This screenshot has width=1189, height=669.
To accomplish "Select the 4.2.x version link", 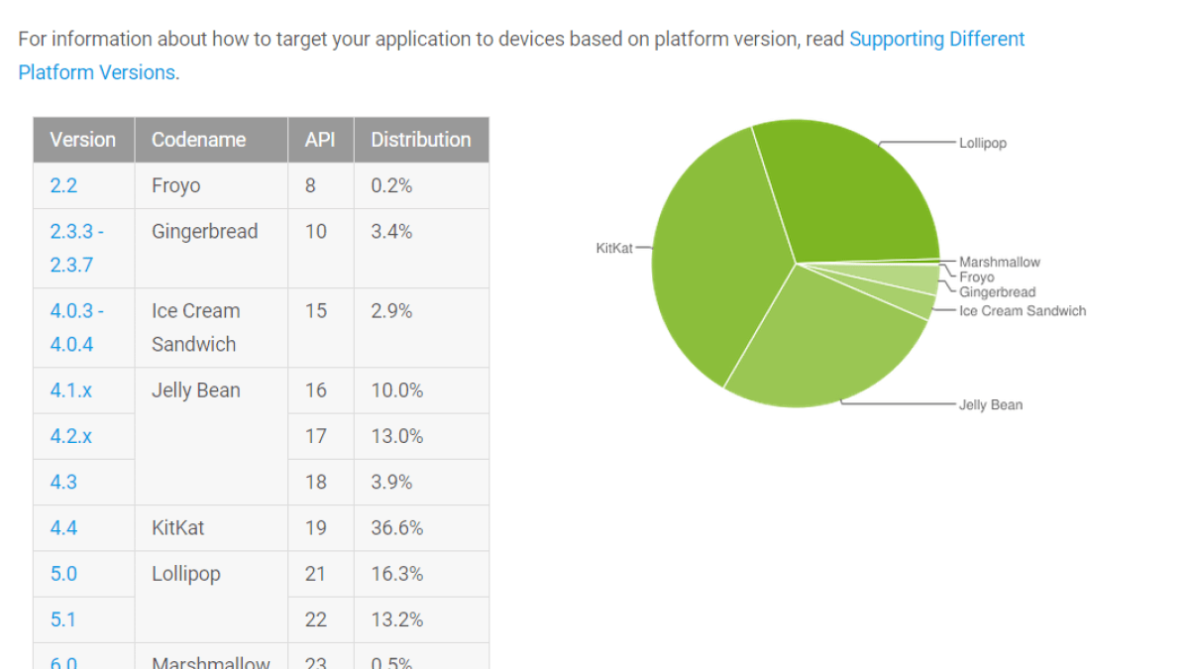I will pos(70,436).
